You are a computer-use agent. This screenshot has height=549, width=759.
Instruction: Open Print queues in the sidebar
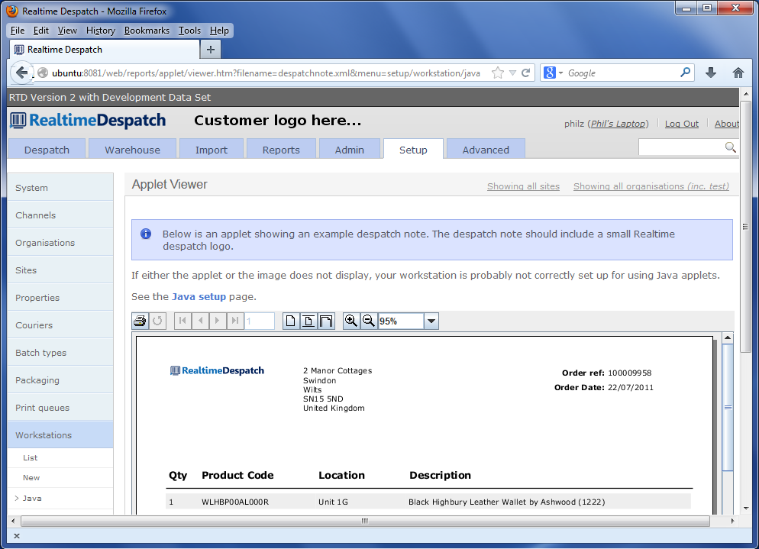point(60,408)
